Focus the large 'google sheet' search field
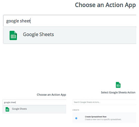The width and height of the screenshot is (139, 127). coord(70,21)
